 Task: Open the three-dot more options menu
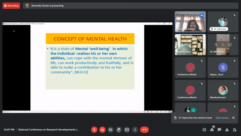[x=135, y=130]
